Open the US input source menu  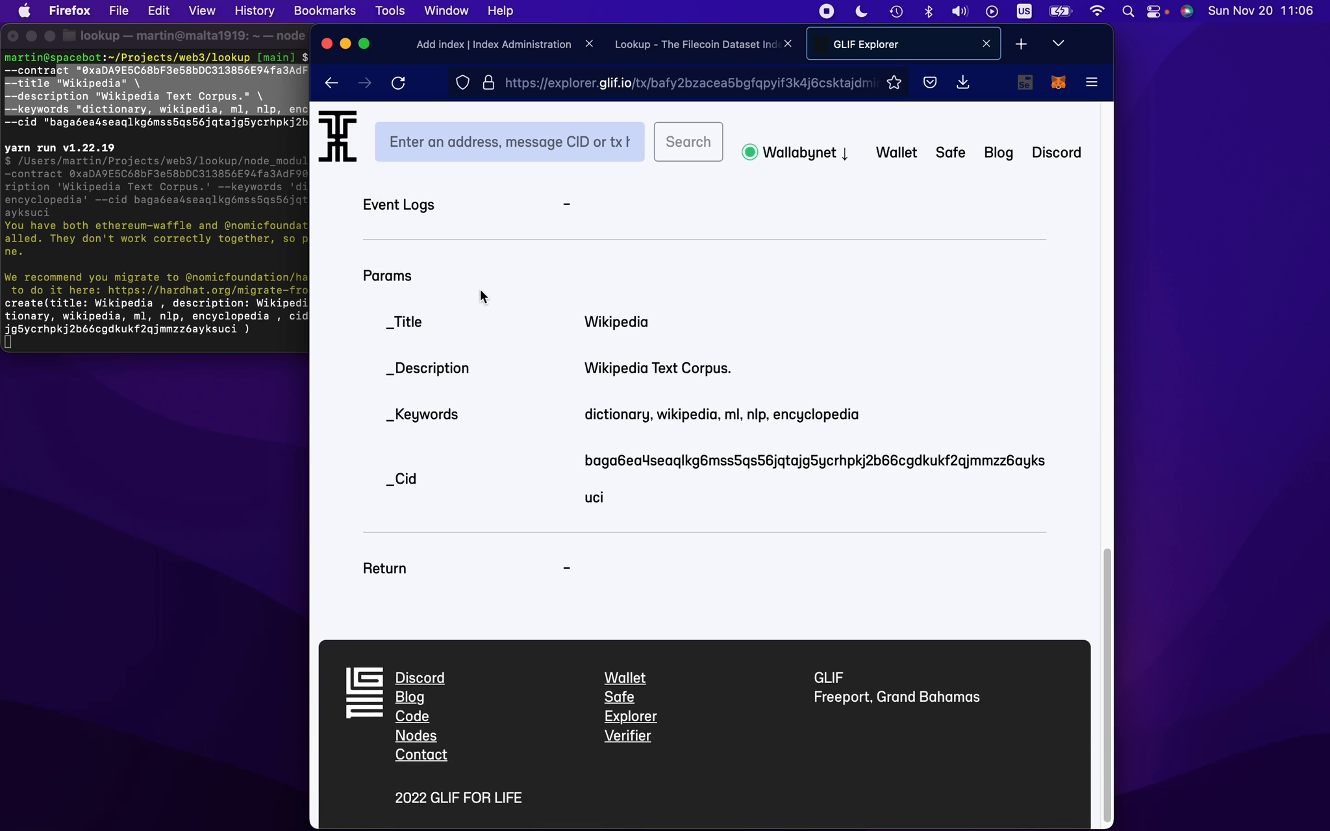pos(1024,11)
